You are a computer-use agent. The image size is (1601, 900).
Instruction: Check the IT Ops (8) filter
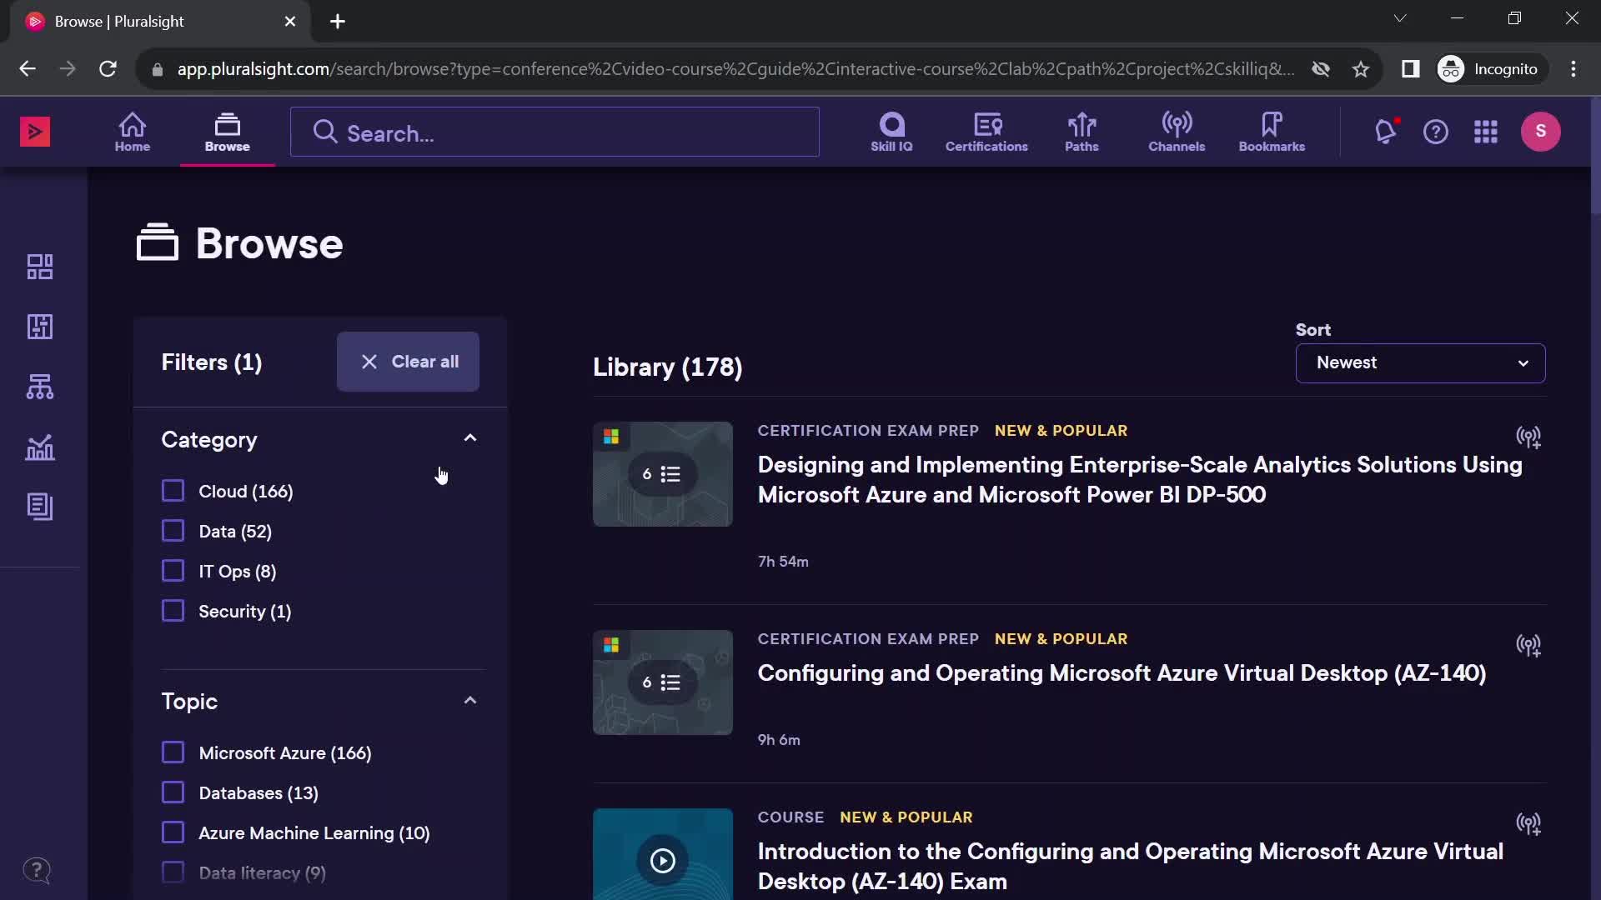173,571
